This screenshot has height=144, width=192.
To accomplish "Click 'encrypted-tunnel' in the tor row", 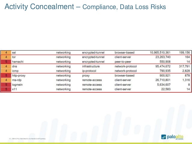I will pyautogui.click(x=93, y=57).
